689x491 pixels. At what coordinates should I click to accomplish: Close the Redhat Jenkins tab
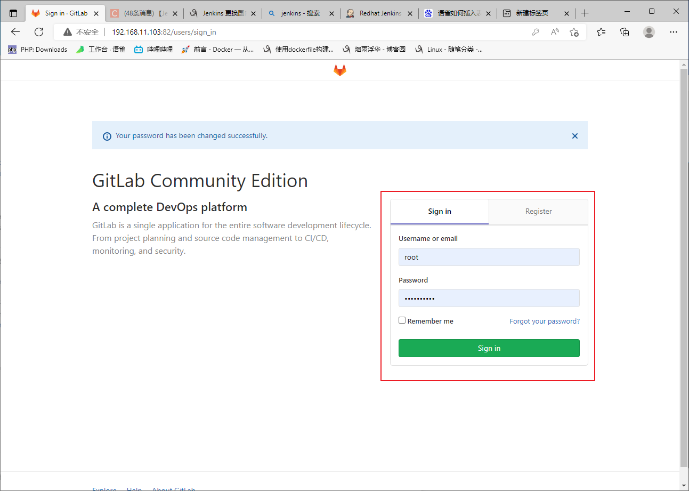click(x=410, y=13)
